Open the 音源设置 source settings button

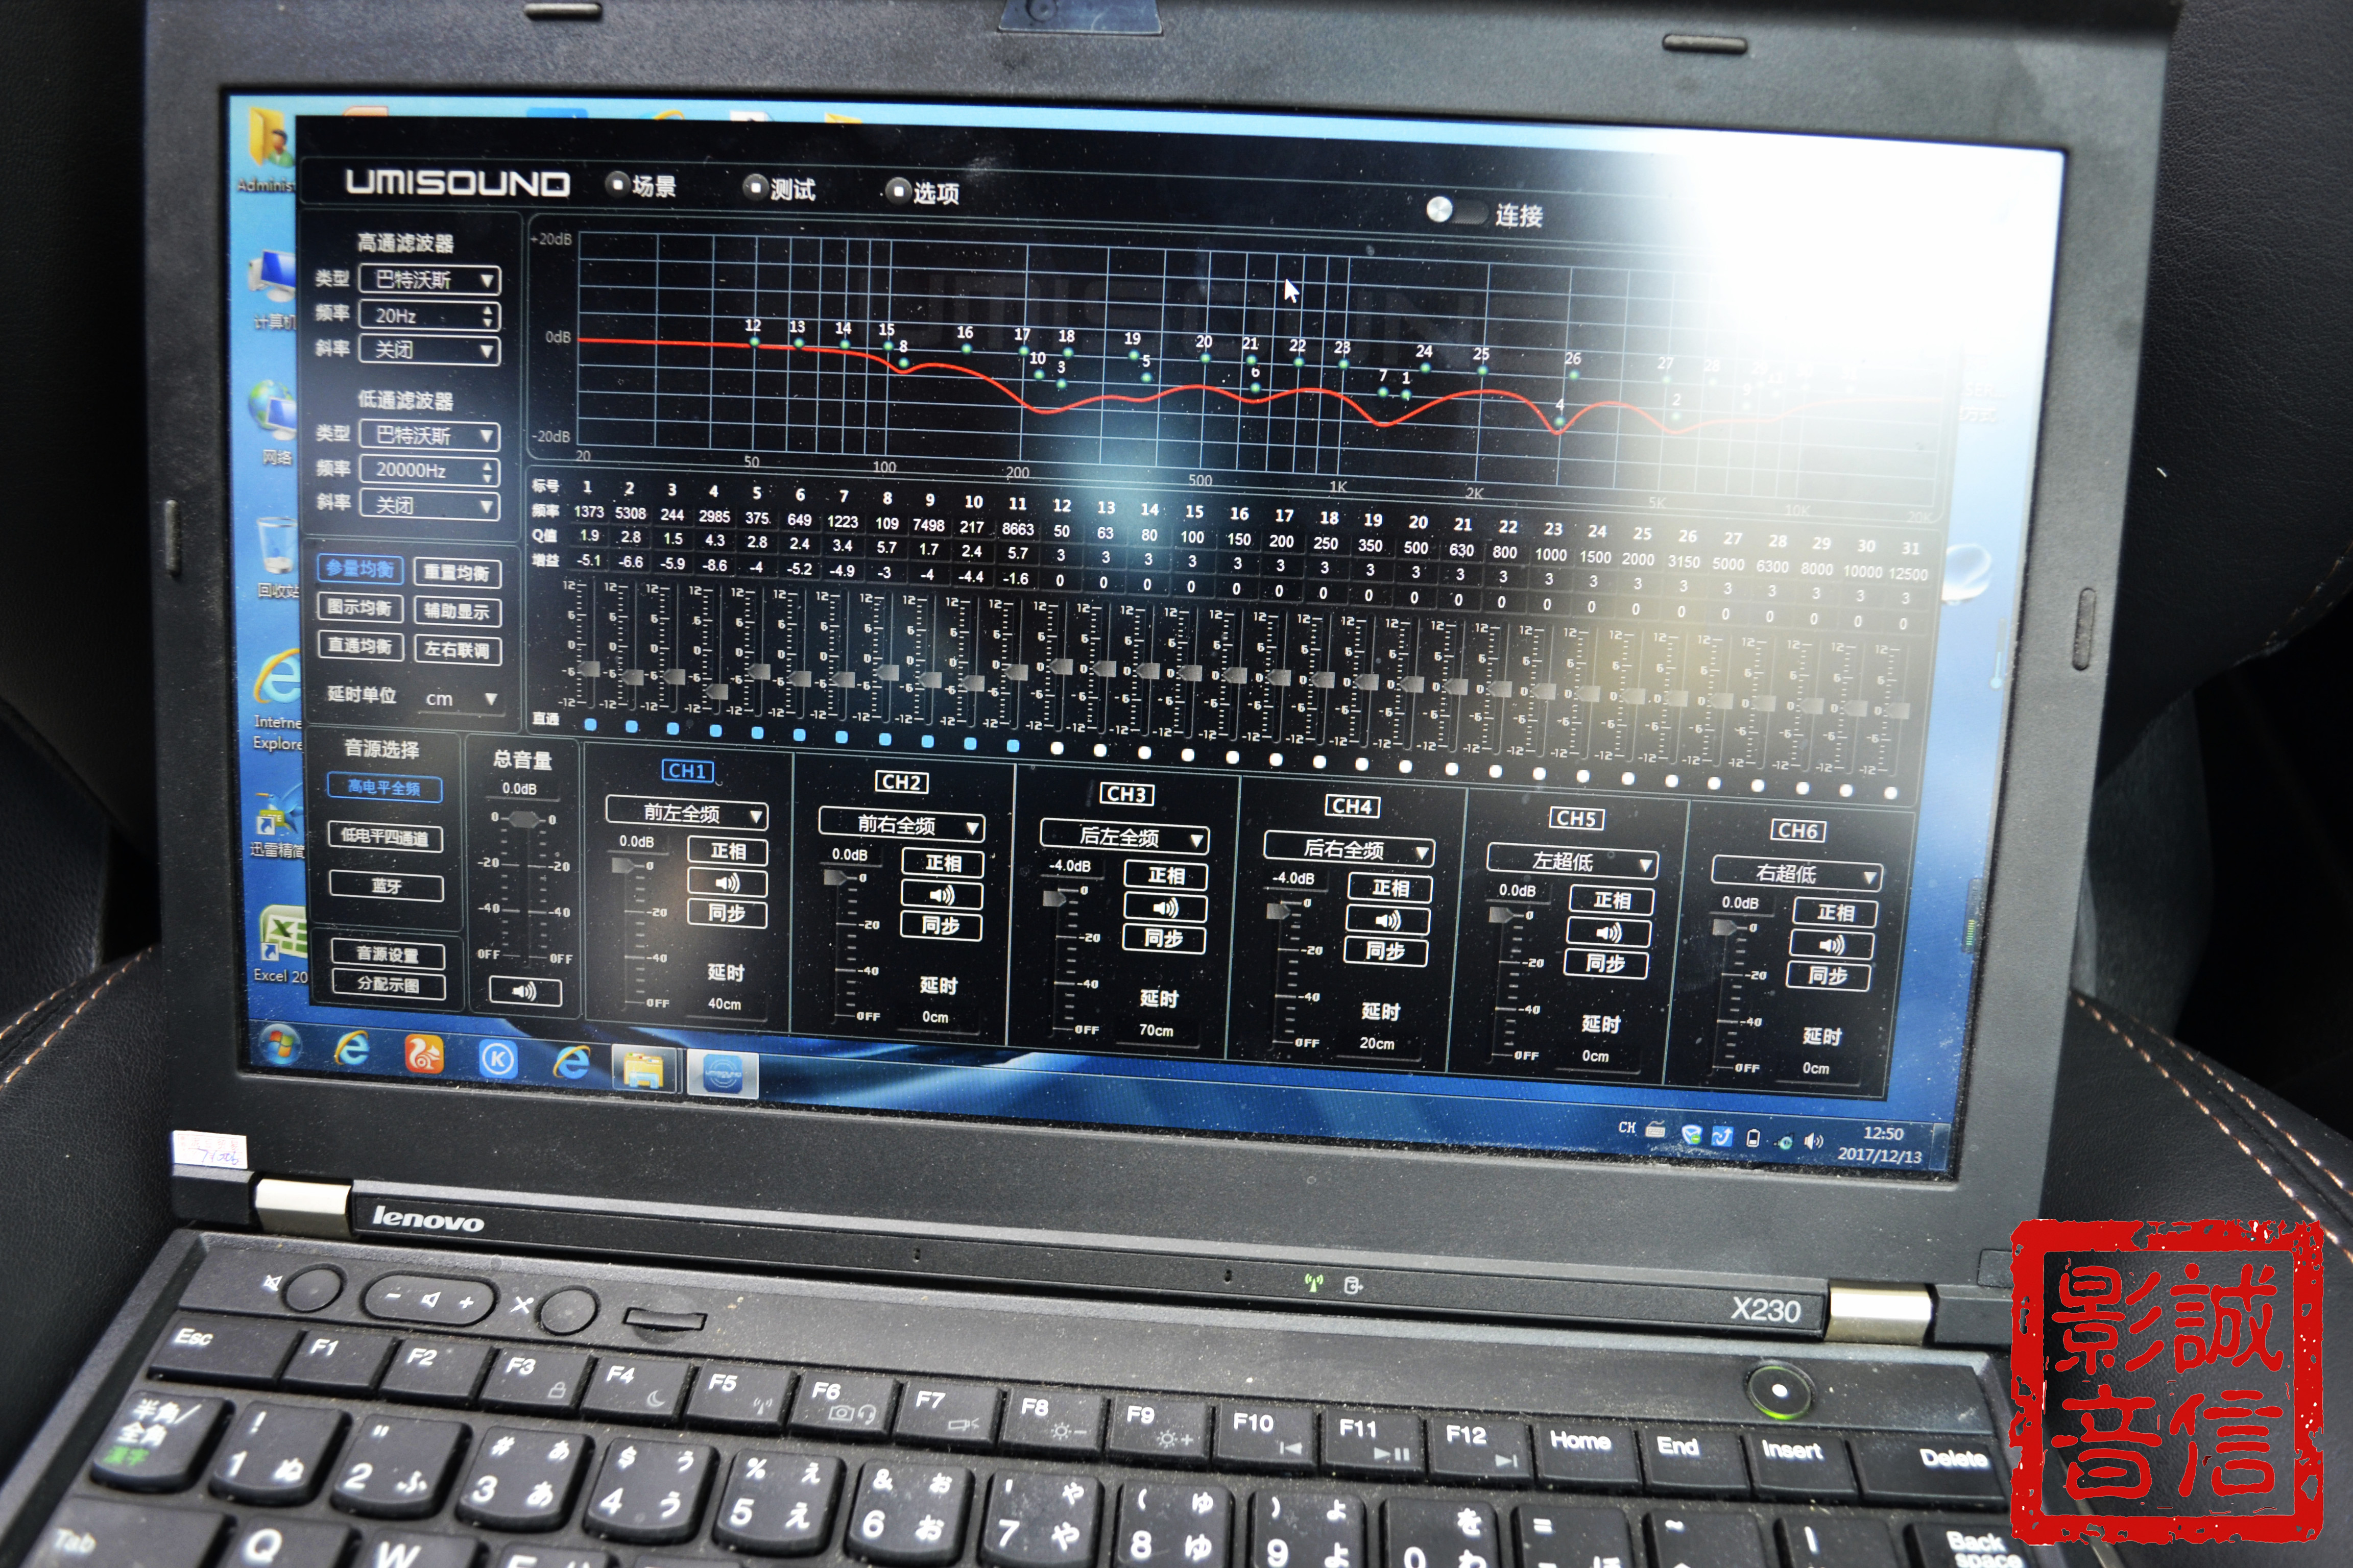click(388, 954)
